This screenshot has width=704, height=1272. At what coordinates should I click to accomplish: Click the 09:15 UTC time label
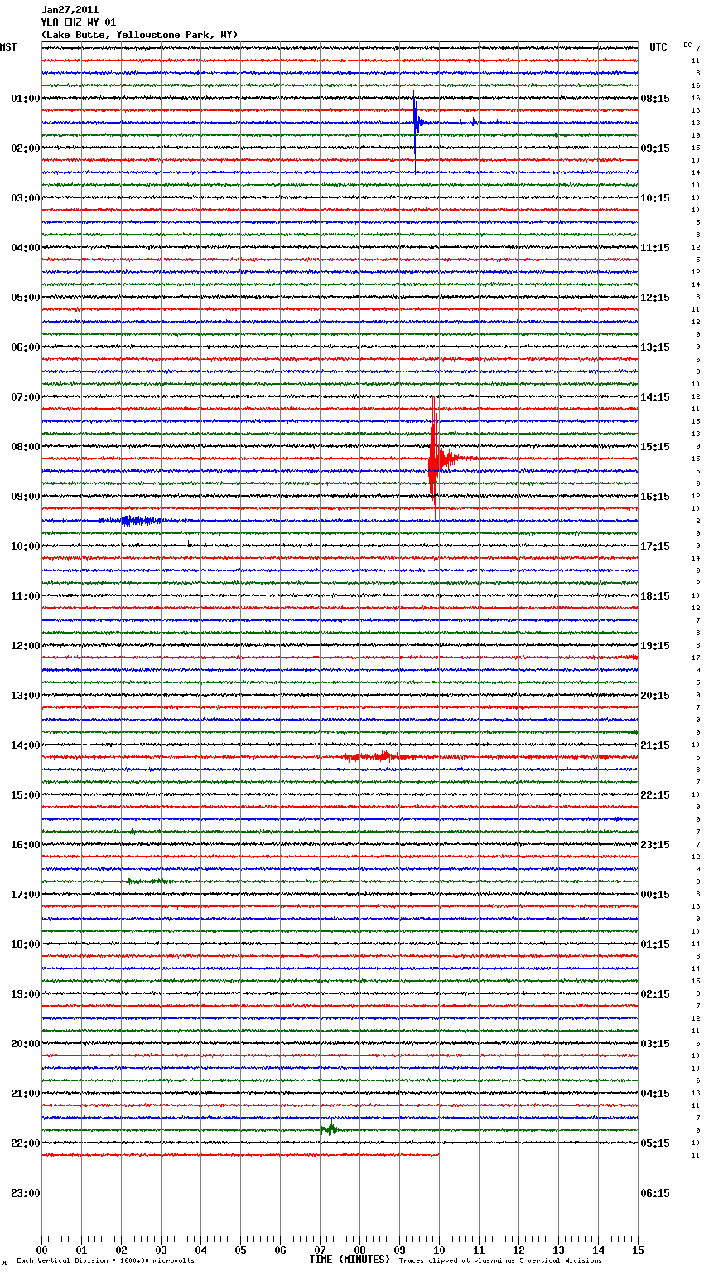(655, 148)
